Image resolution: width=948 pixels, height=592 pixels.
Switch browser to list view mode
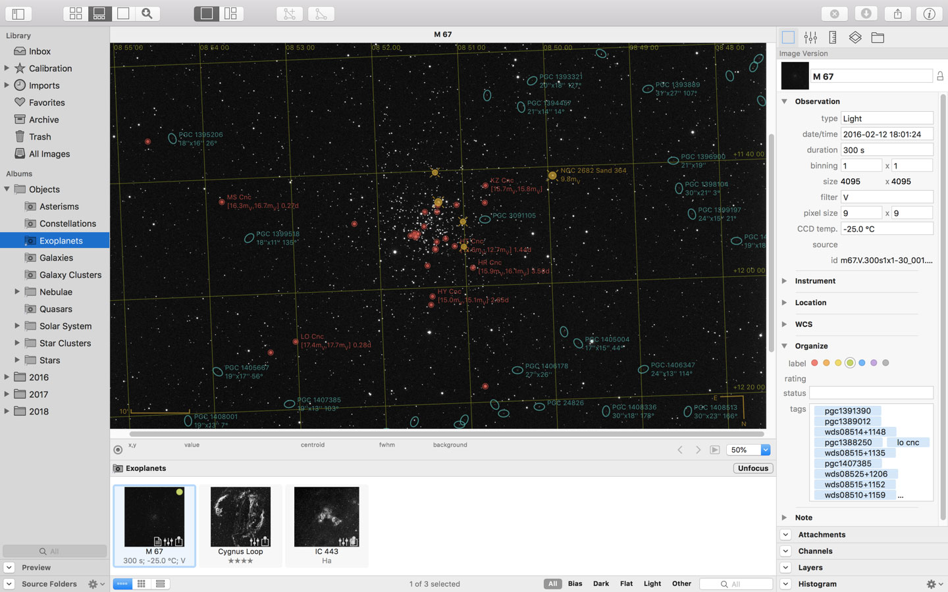pos(161,584)
